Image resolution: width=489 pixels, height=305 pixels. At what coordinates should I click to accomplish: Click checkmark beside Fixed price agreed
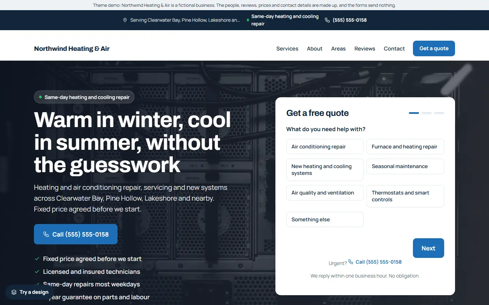[37, 259]
